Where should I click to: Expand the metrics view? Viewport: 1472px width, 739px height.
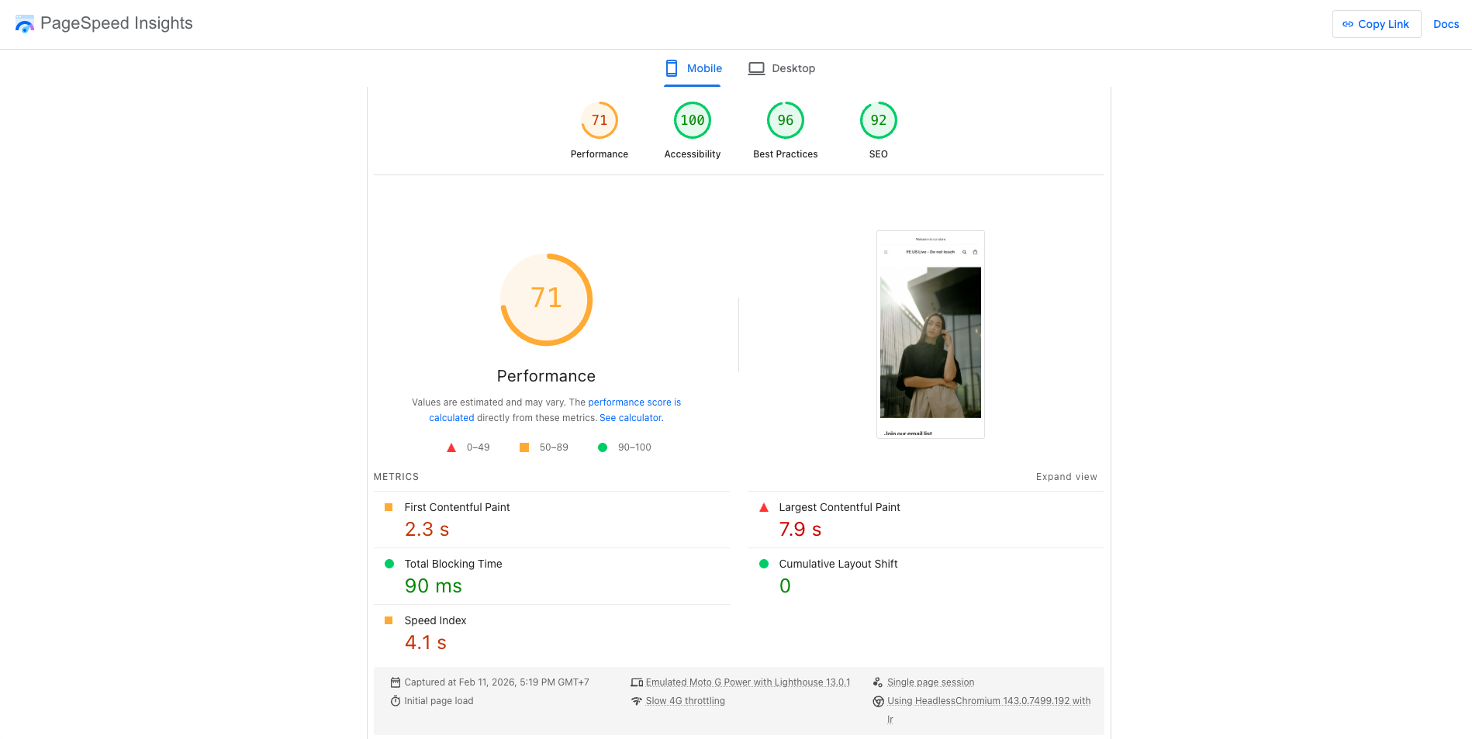[1066, 477]
